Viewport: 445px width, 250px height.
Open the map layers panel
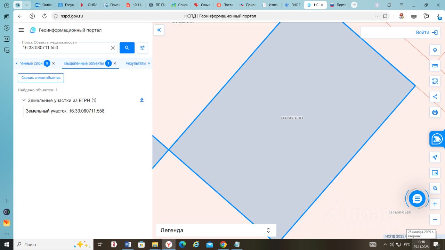tap(435, 50)
